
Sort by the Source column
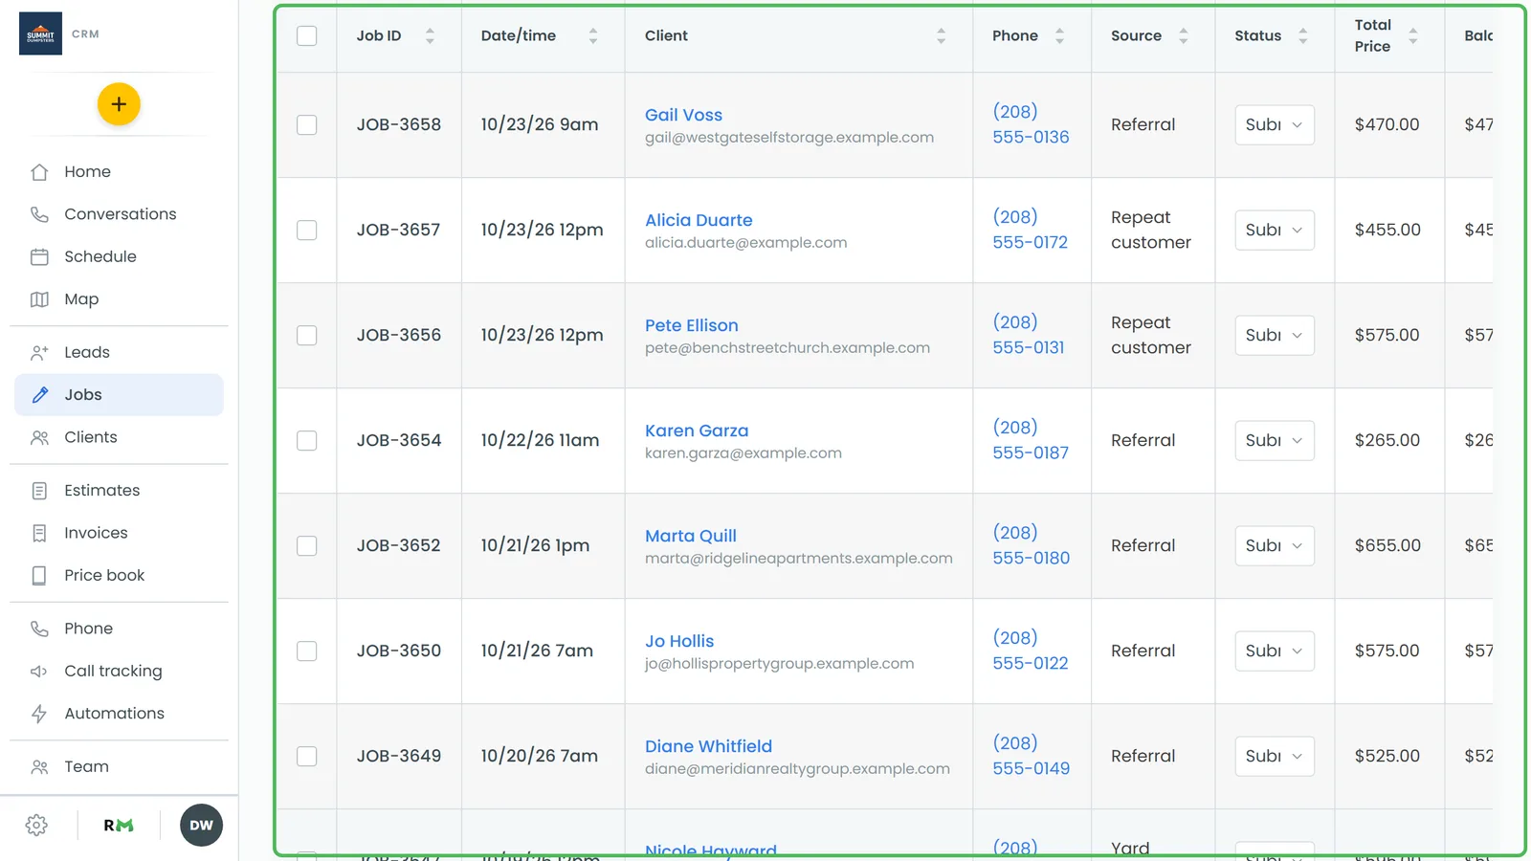[x=1184, y=35]
